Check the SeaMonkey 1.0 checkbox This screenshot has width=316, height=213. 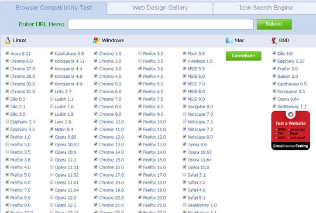(184, 205)
